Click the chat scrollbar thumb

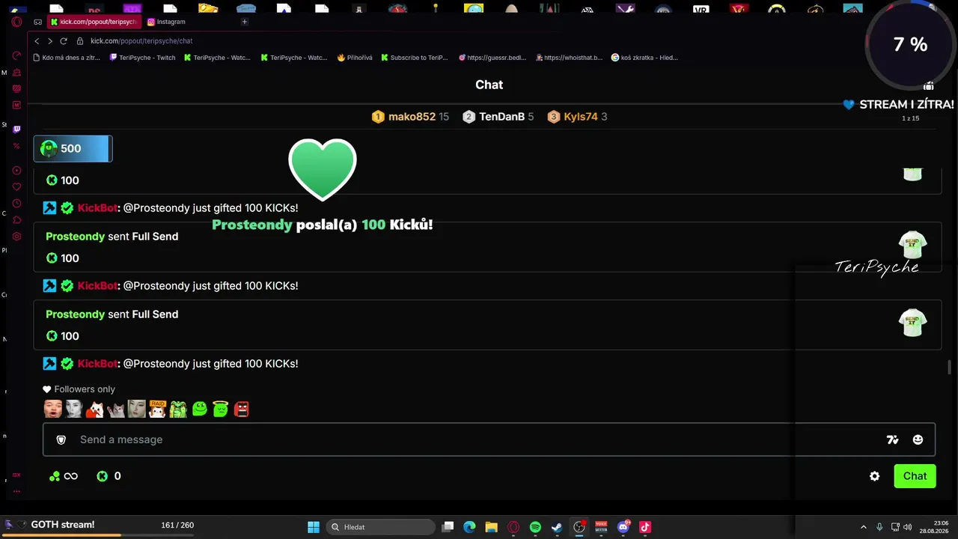tap(950, 369)
